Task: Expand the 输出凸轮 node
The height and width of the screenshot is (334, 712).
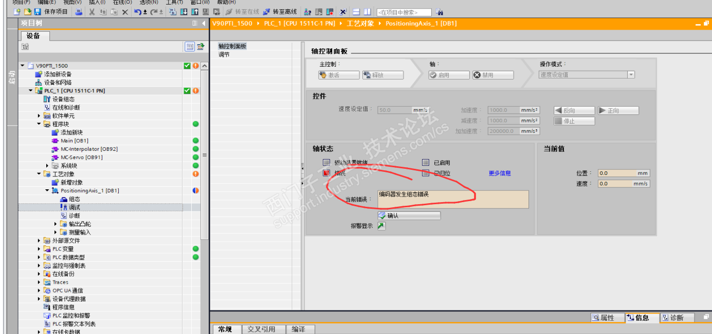Action: [56, 224]
